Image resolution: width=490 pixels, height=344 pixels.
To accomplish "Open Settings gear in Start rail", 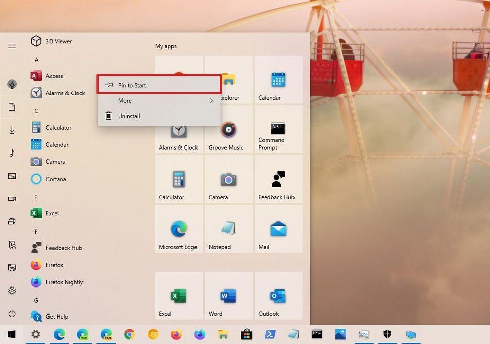I will coord(12,291).
